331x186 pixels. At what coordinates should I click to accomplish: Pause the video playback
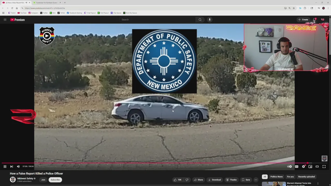pyautogui.click(x=5, y=167)
